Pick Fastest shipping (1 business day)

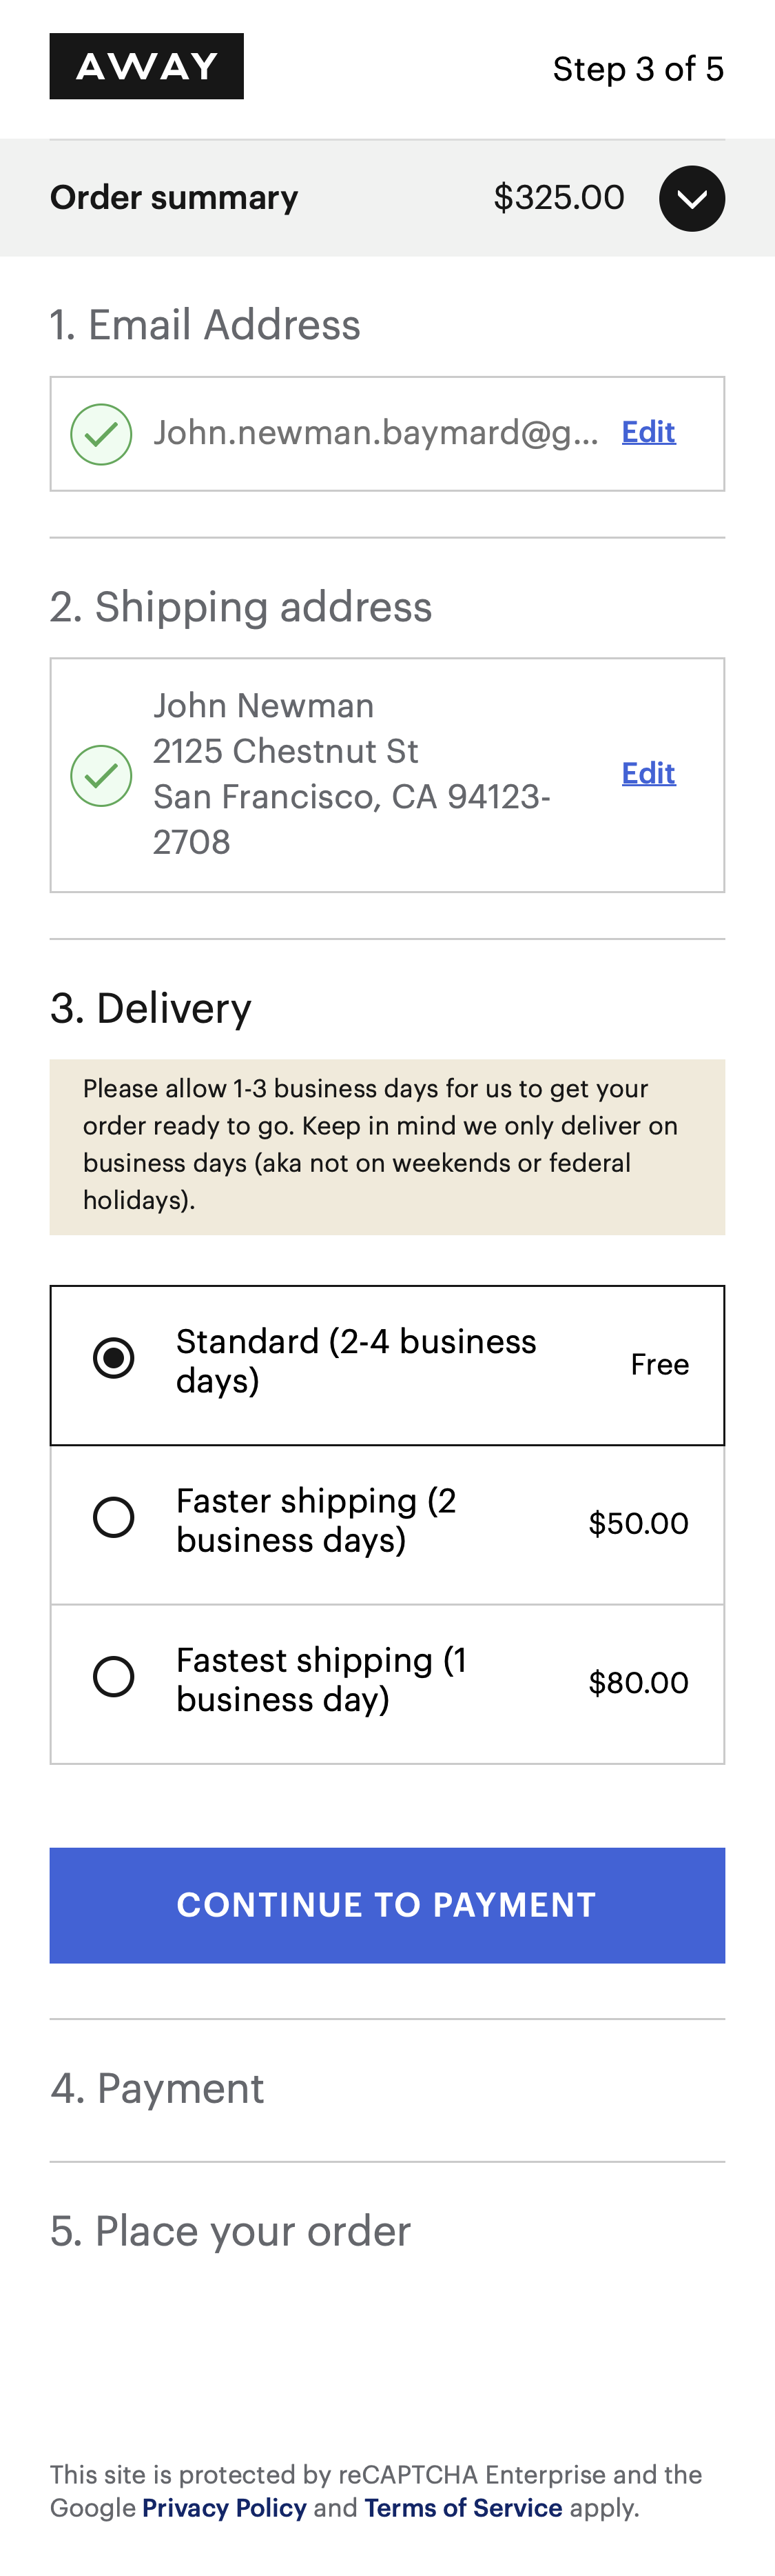click(114, 1676)
